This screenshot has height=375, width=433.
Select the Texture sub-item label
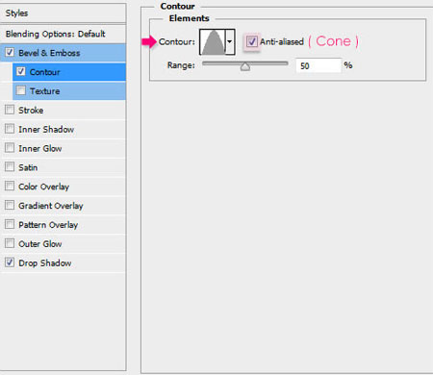[44, 91]
